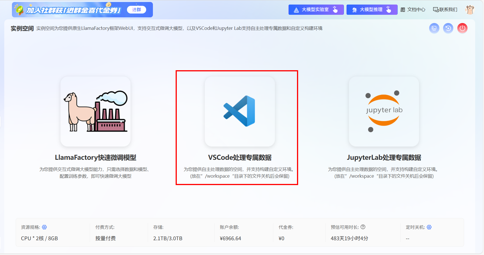Click the VSCode处理专属数据 title

[240, 157]
